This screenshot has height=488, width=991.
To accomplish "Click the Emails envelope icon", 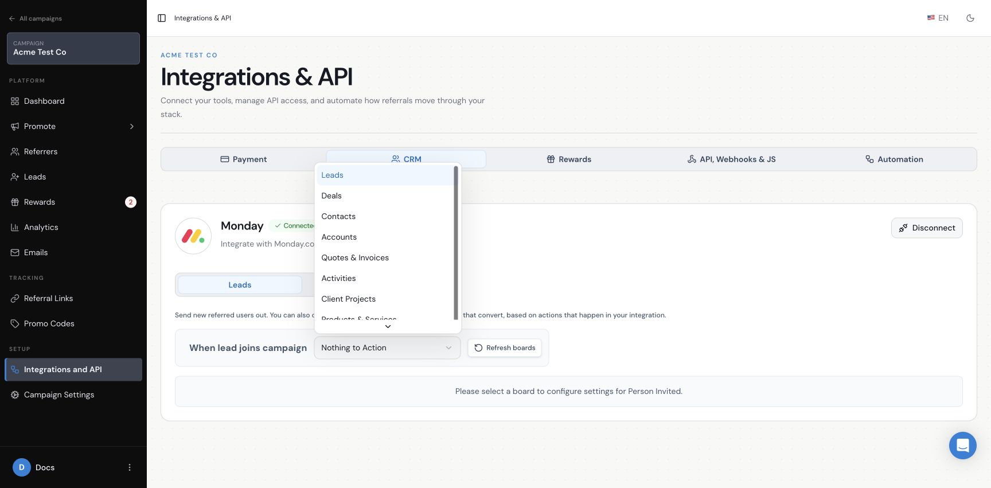I will [x=15, y=252].
